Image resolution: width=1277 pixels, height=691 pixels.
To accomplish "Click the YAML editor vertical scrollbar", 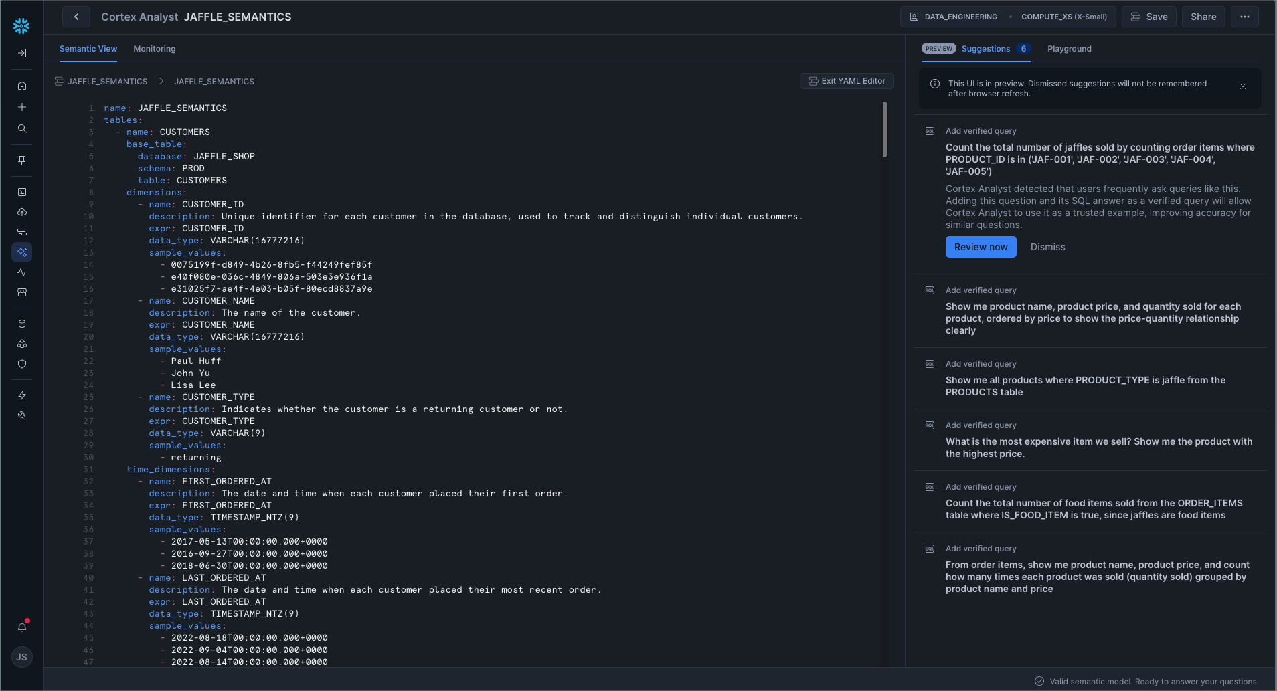I will click(885, 130).
